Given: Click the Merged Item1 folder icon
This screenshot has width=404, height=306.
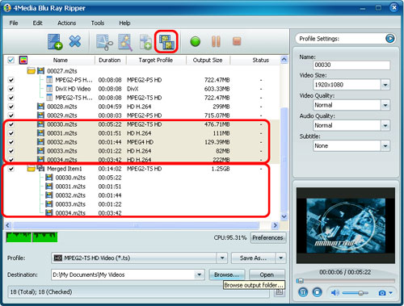Looking at the screenshot, I should 32,169.
